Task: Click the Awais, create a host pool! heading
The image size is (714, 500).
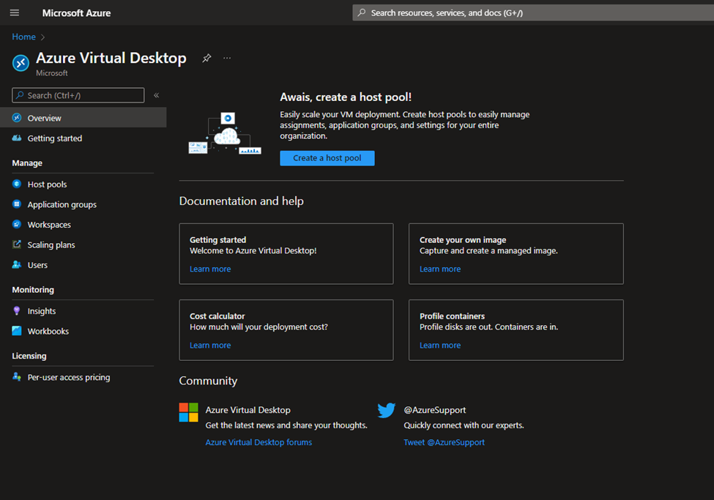Action: click(x=346, y=97)
